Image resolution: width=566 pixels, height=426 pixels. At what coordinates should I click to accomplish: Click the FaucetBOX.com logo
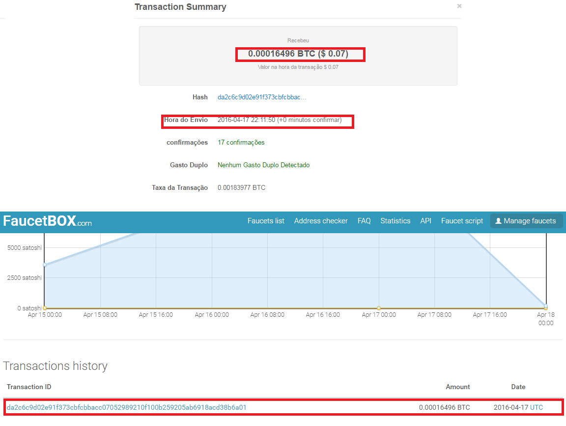coord(47,221)
